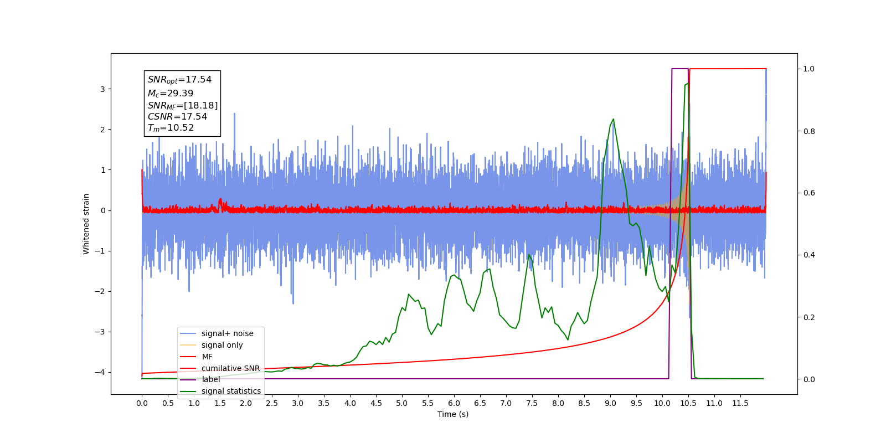Click the 10.5 tick on time axis
The height and width of the screenshot is (443, 886).
coord(688,403)
